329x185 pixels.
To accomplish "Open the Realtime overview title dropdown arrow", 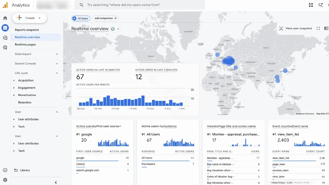I will (118, 29).
